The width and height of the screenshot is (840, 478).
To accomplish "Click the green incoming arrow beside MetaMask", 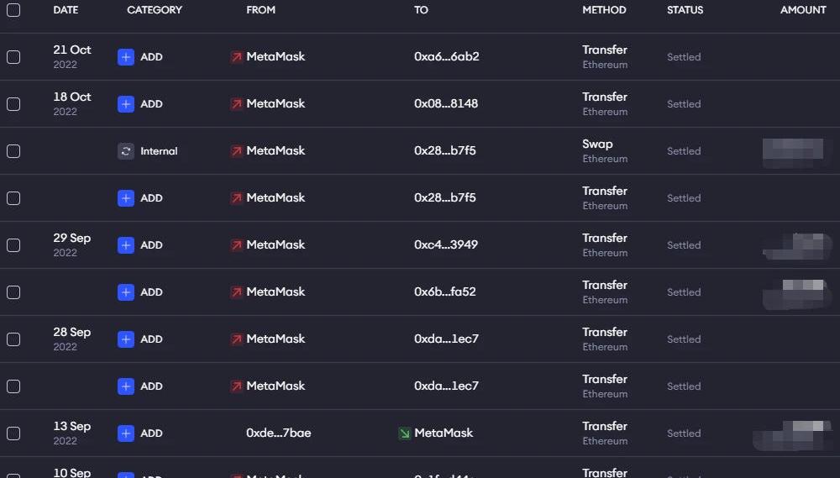I will [x=405, y=433].
